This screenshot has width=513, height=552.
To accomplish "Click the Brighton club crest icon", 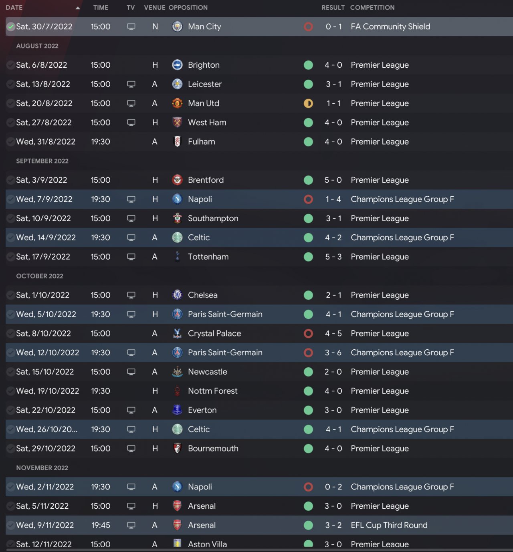I will (x=177, y=65).
